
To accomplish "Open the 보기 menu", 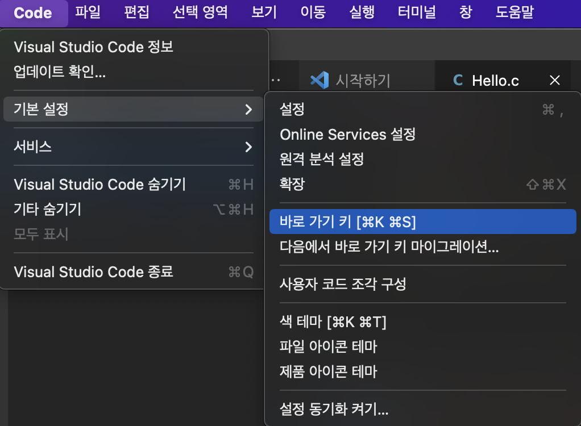I will tap(264, 12).
